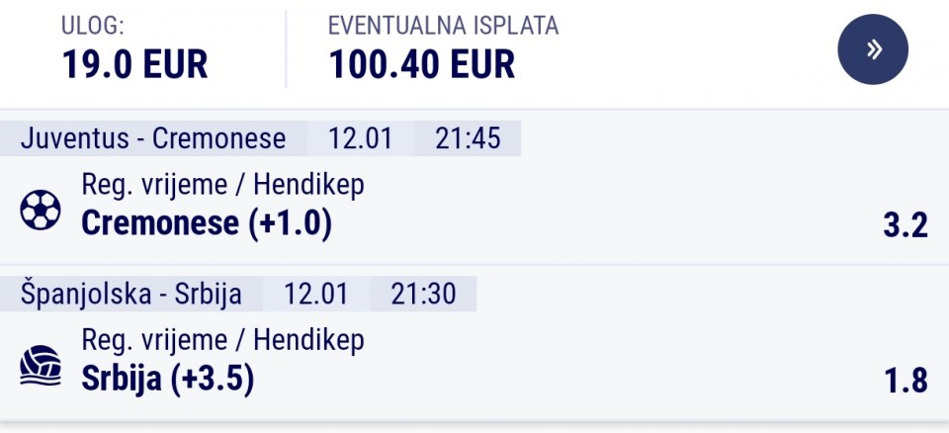Click the 100.40 EUR payout value

click(422, 64)
